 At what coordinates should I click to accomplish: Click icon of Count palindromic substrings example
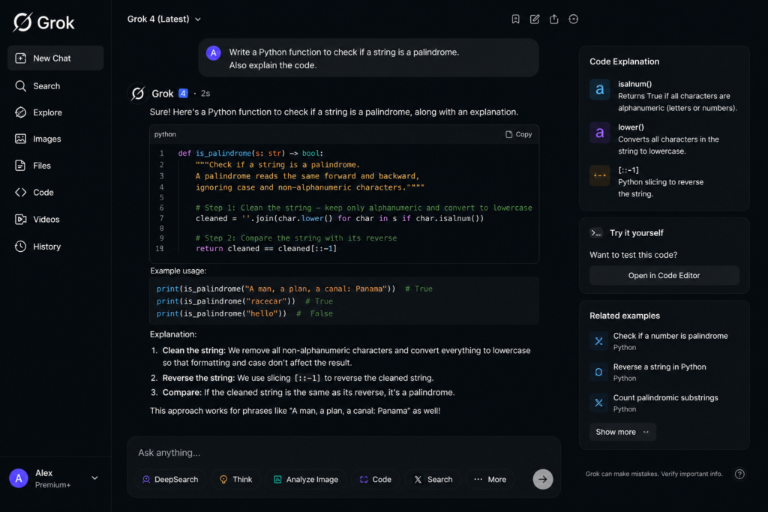[598, 403]
